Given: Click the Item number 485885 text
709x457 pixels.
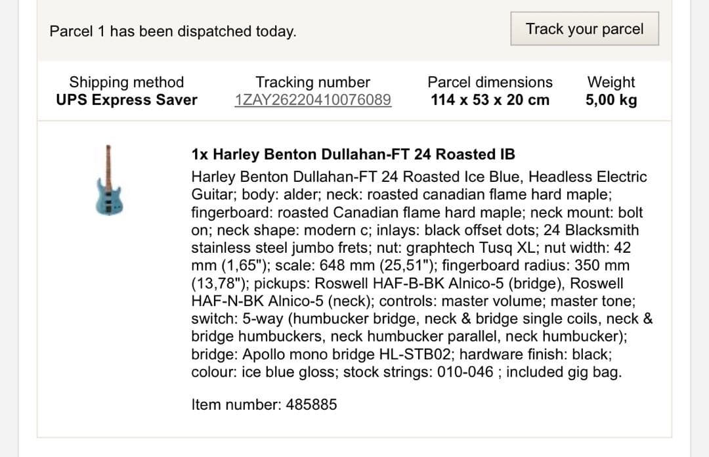Looking at the screenshot, I should [x=264, y=404].
